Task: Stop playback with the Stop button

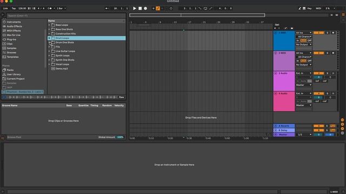Action: point(140,9)
